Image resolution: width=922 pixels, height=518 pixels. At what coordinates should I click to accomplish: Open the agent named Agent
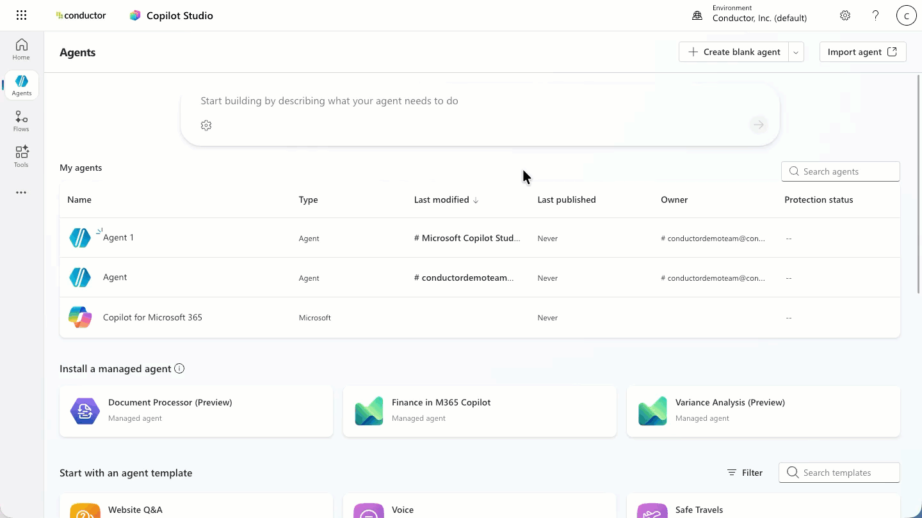(x=115, y=277)
